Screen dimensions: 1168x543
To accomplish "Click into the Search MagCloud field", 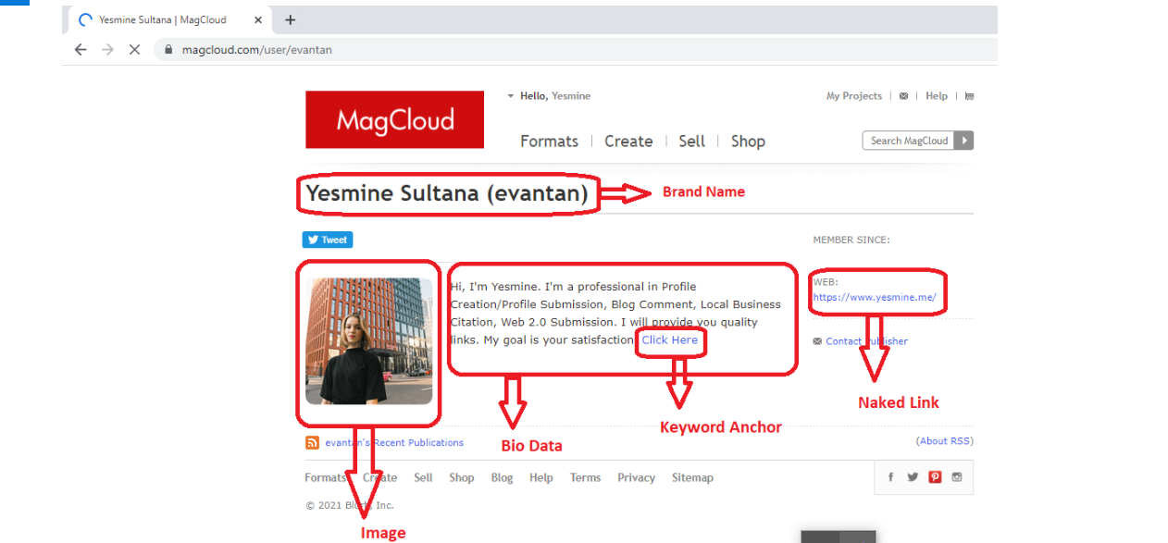I will tap(908, 141).
